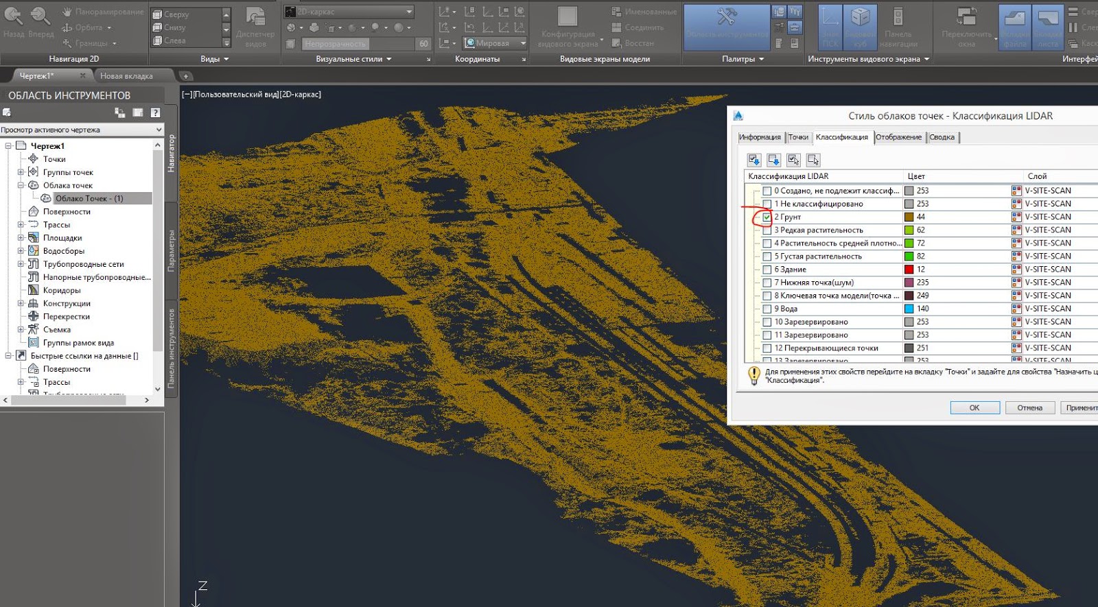Enable the 6 Здание classification checkbox
Viewport: 1098px width, 607px height.
(x=767, y=270)
